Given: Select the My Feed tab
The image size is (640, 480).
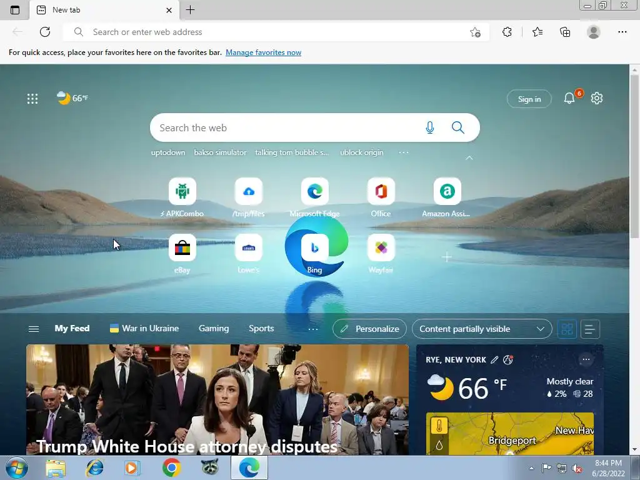Looking at the screenshot, I should tap(72, 329).
